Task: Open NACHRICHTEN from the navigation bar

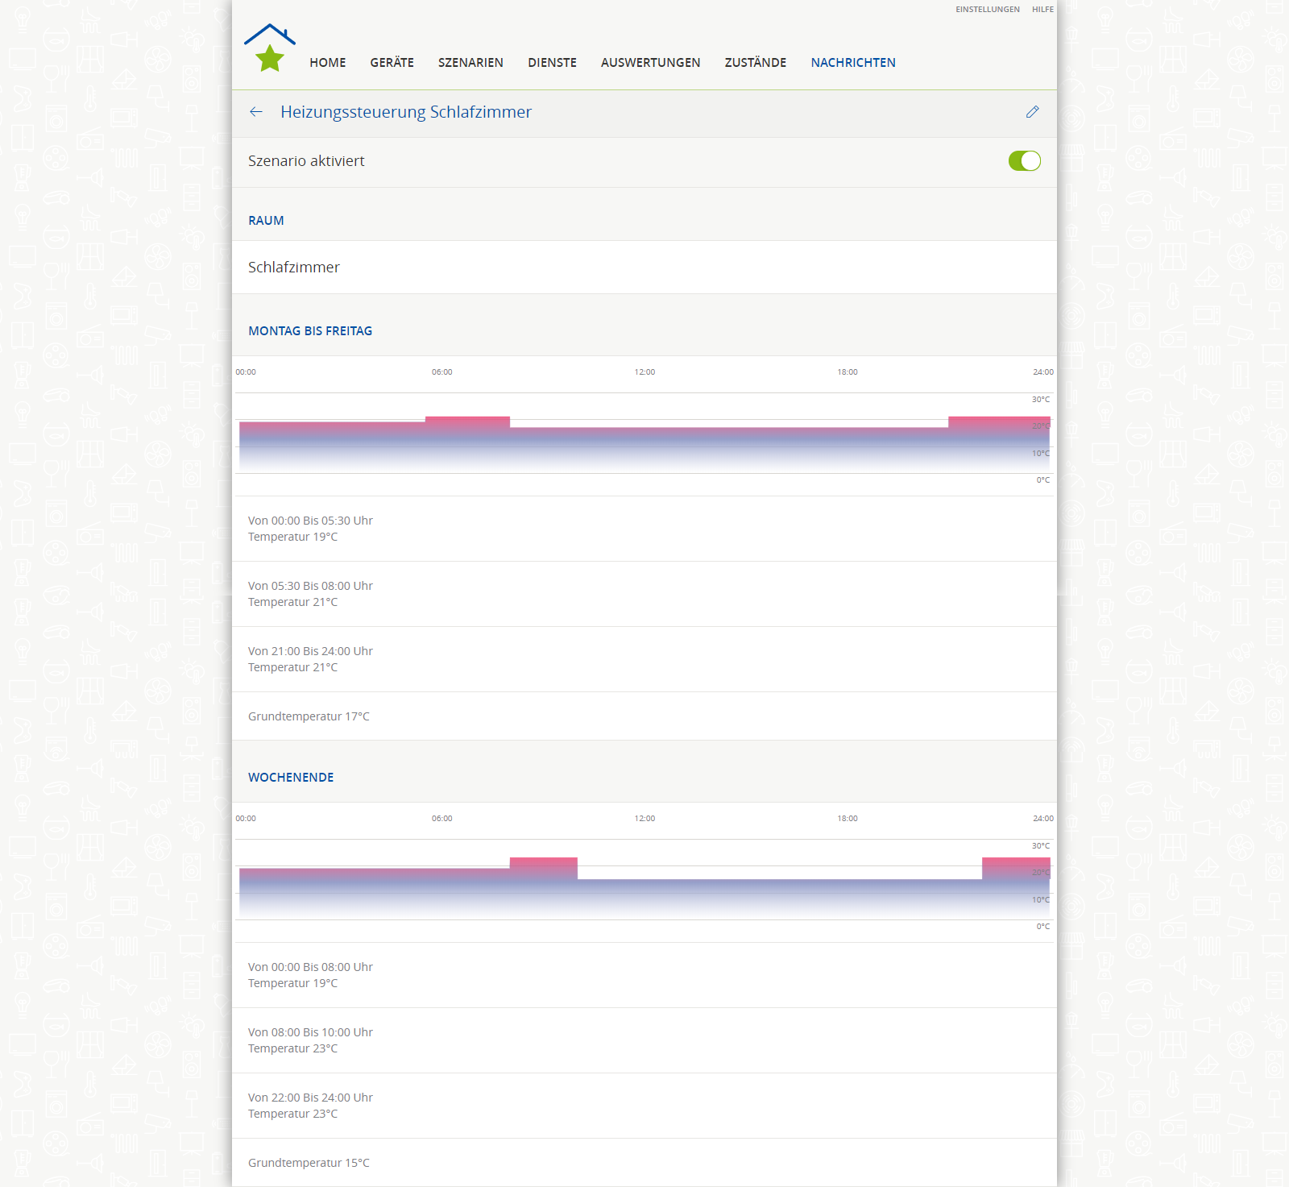Action: click(x=852, y=63)
